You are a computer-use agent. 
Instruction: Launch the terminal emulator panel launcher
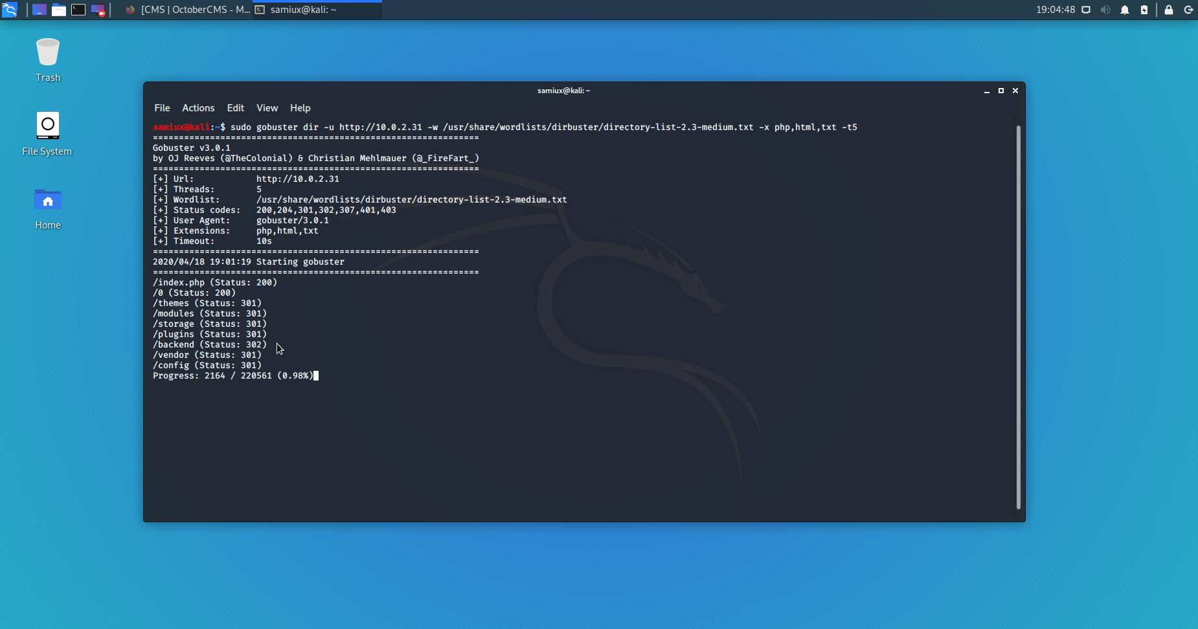78,10
